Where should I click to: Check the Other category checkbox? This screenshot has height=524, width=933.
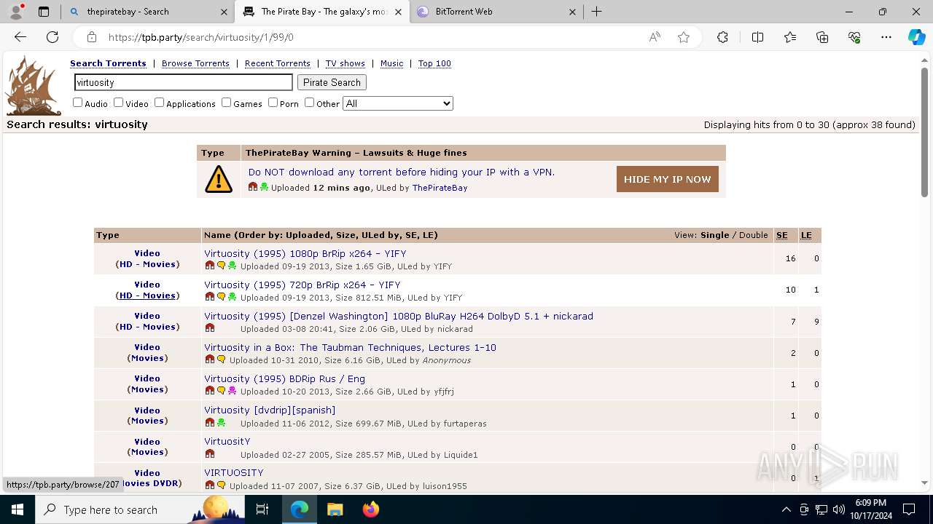[309, 103]
